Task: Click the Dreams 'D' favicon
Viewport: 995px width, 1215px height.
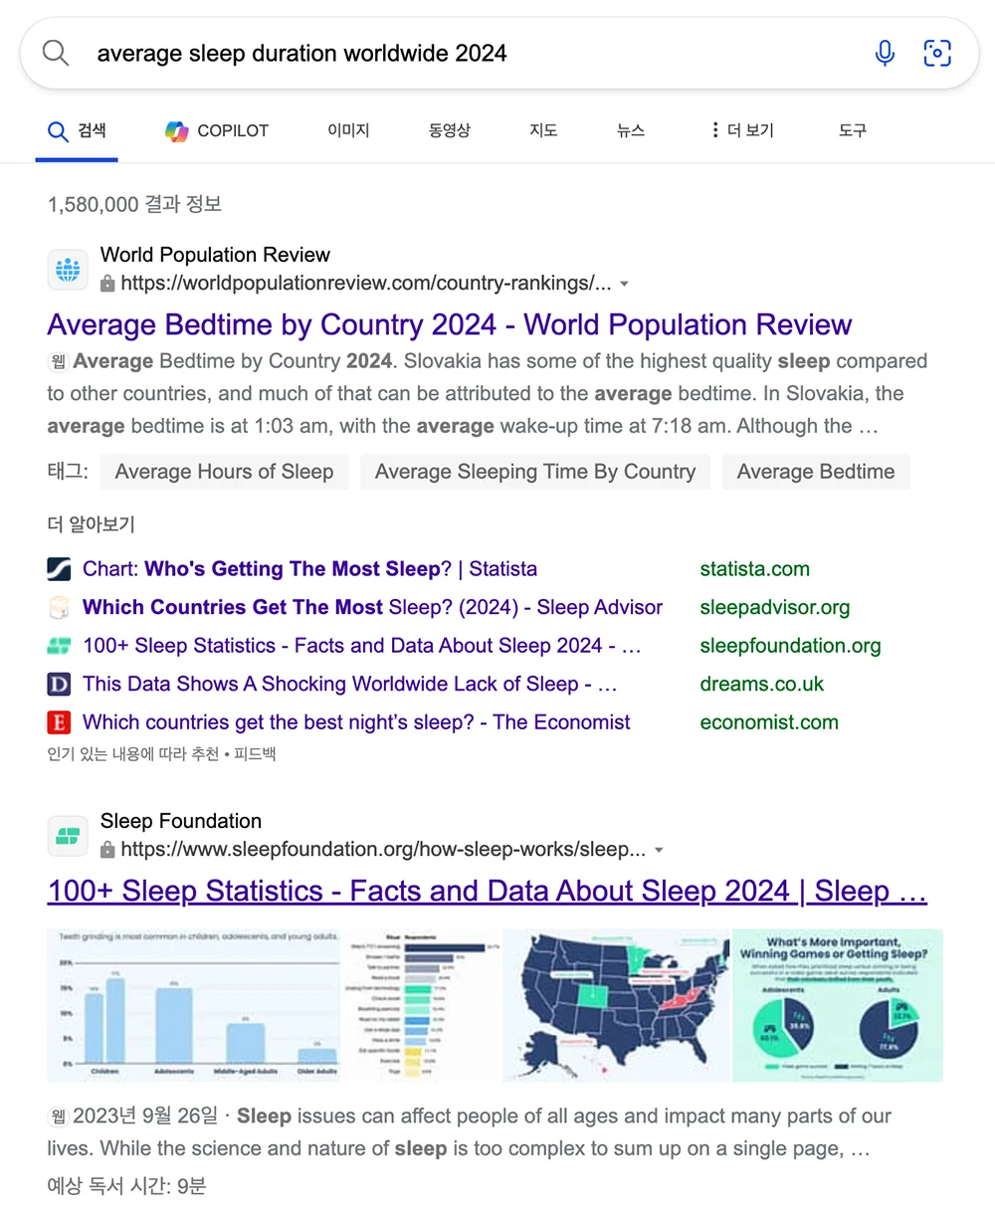Action: 59,684
